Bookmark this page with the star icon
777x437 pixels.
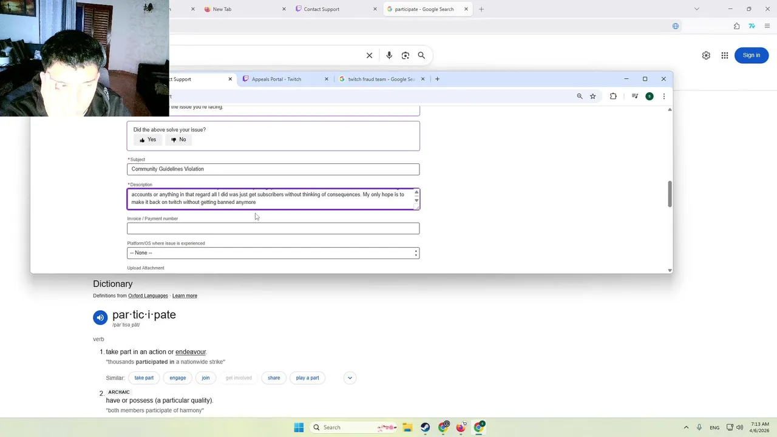click(x=593, y=96)
